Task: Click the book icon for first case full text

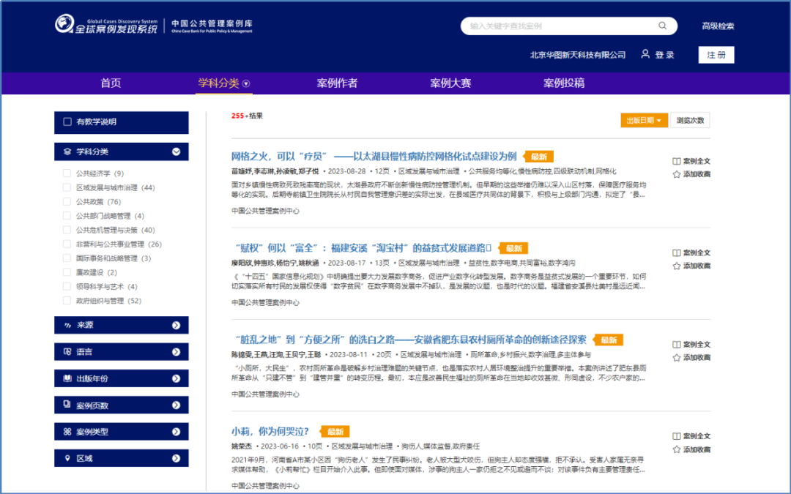Action: 677,161
